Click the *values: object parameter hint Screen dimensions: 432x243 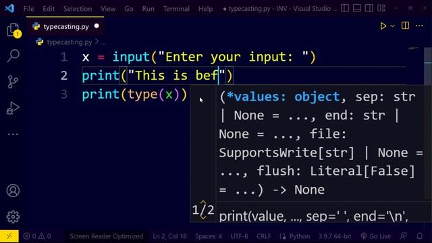tap(283, 97)
